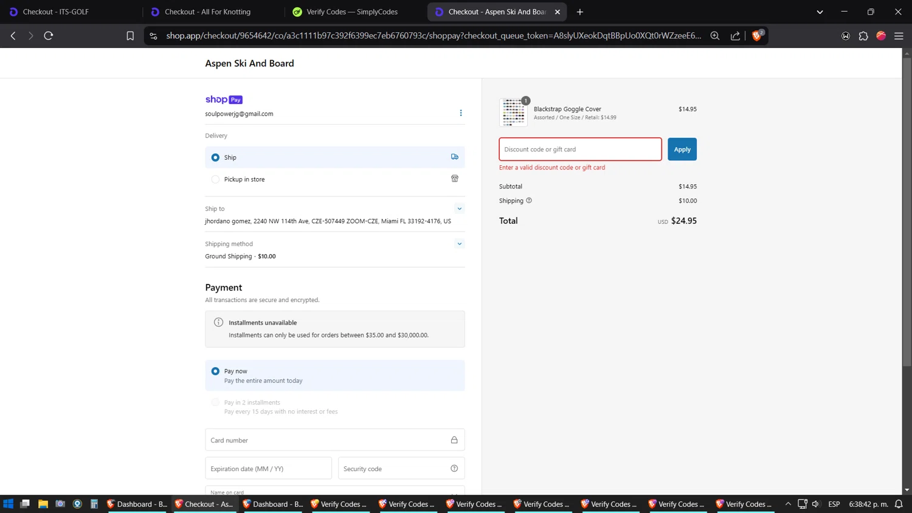Click the Expiration date (MM / YY) field
This screenshot has width=912, height=513.
(268, 469)
